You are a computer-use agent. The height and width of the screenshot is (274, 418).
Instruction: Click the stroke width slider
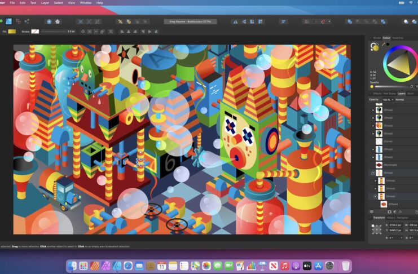coord(54,32)
